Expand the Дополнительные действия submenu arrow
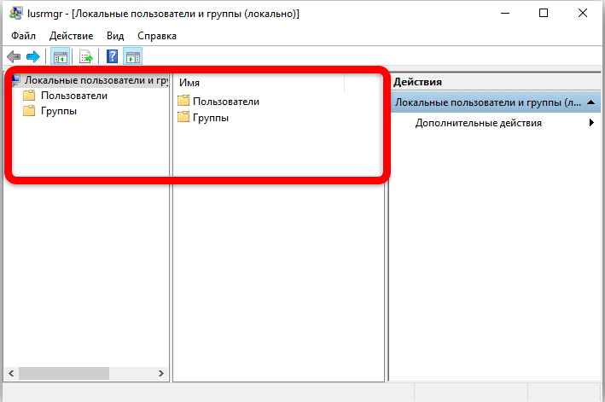This screenshot has width=605, height=402. pyautogui.click(x=591, y=123)
